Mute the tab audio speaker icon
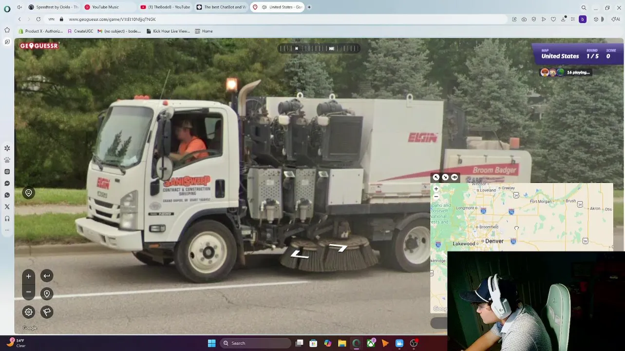This screenshot has height=351, width=625. point(264,7)
